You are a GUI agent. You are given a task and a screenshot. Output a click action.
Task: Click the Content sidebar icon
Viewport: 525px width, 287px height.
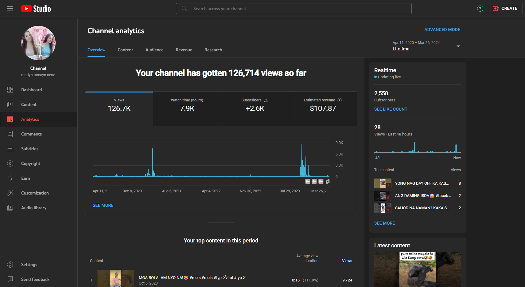click(10, 104)
